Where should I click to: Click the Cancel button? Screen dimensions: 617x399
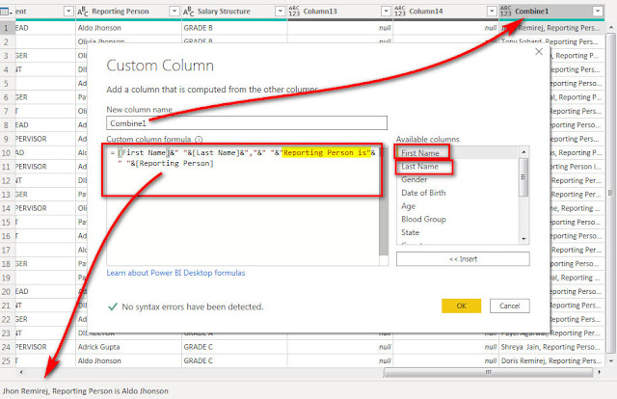(510, 306)
